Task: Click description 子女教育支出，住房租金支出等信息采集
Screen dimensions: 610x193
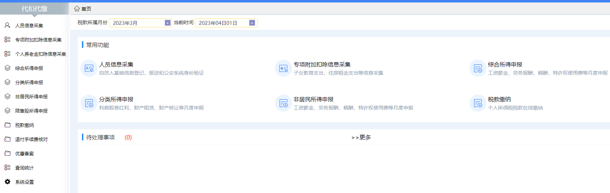Action: pyautogui.click(x=339, y=73)
